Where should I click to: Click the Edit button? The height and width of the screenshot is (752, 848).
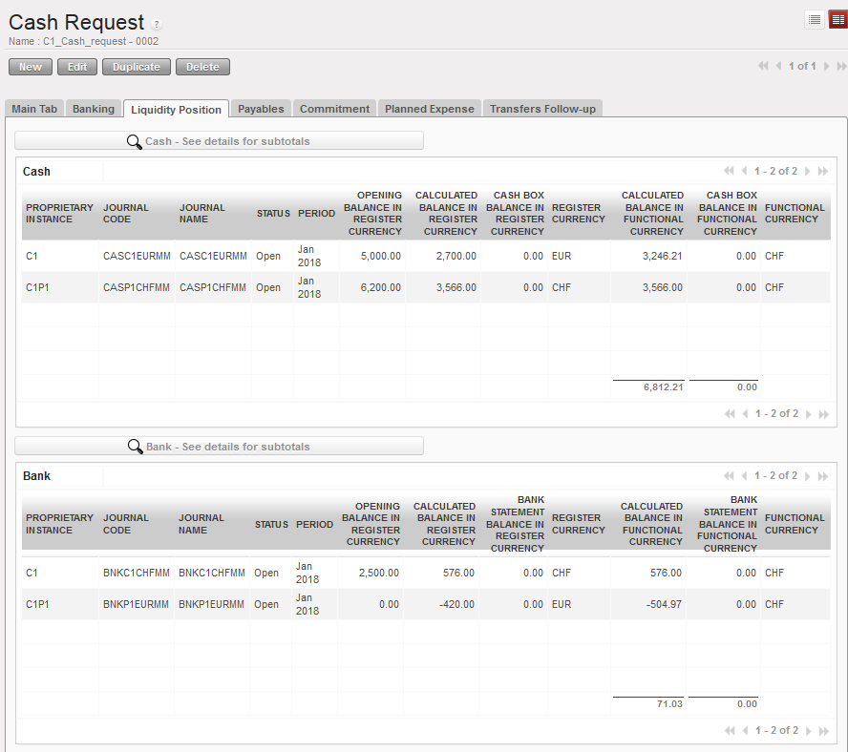click(77, 67)
